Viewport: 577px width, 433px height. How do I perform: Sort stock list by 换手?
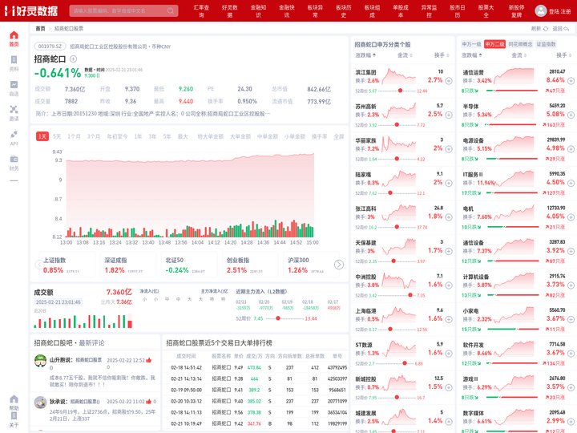tap(442, 55)
